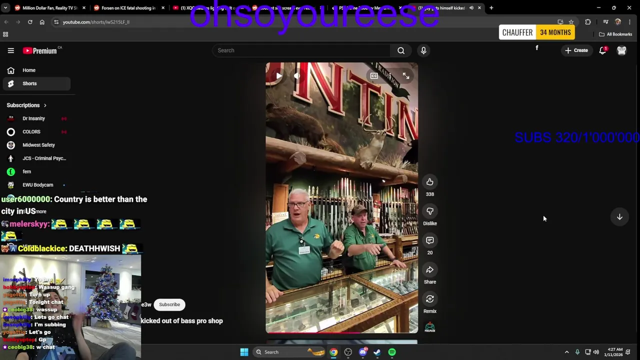This screenshot has height=360, width=640.
Task: Toggle closed captions on the short
Action: tap(374, 76)
